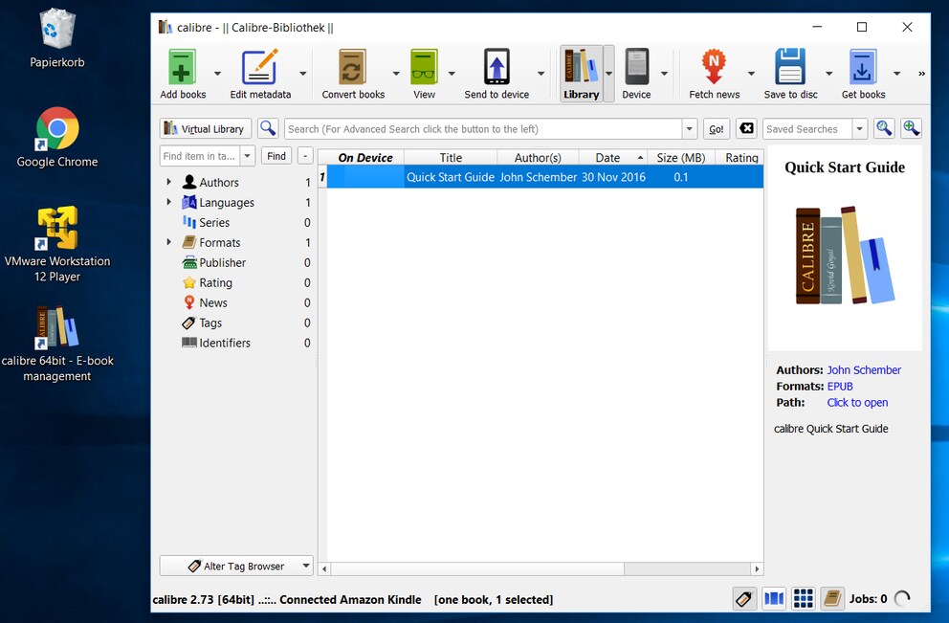Sort by the Title column header

coord(451,157)
